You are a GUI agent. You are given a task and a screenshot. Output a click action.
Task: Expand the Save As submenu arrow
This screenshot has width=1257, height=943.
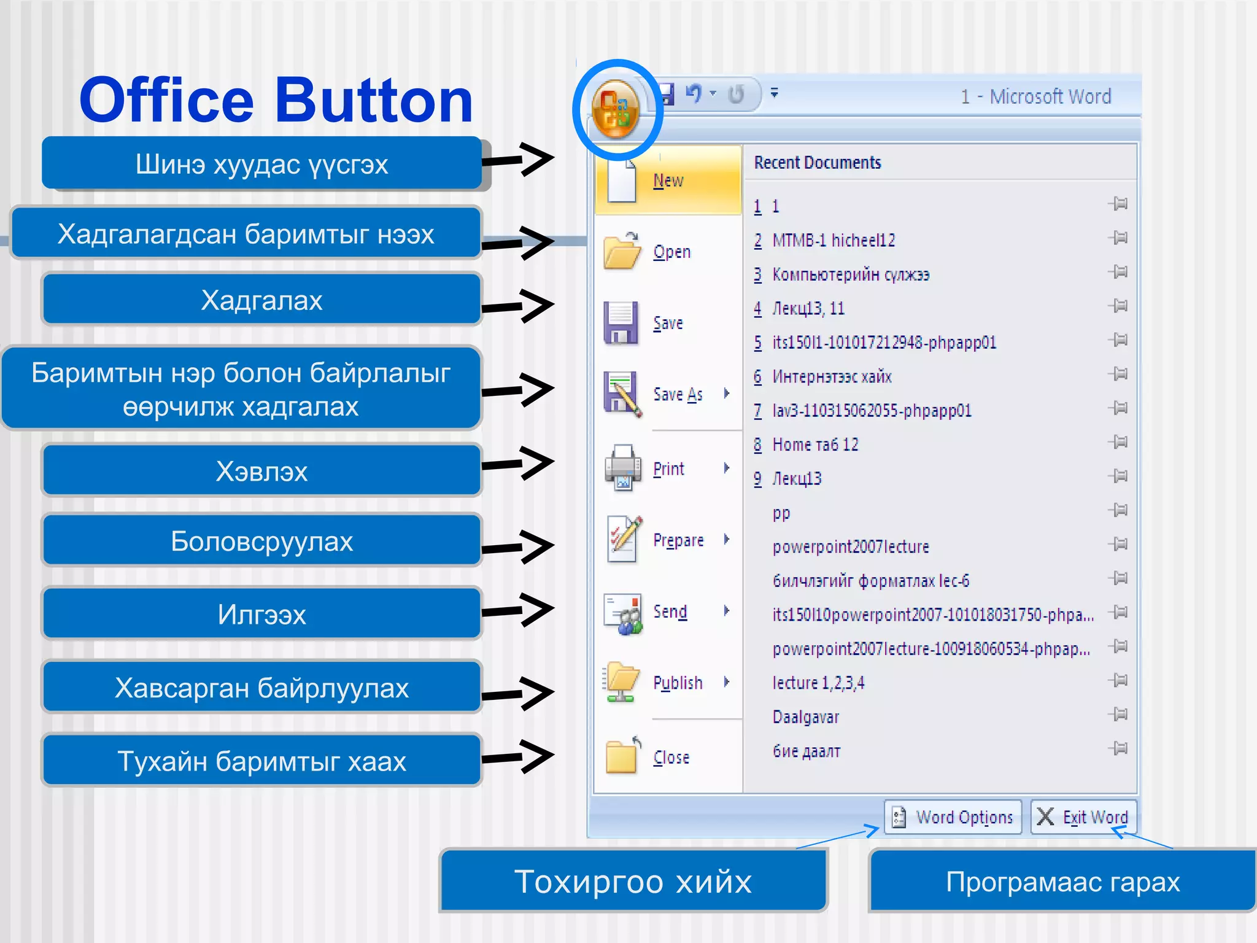[x=727, y=394]
